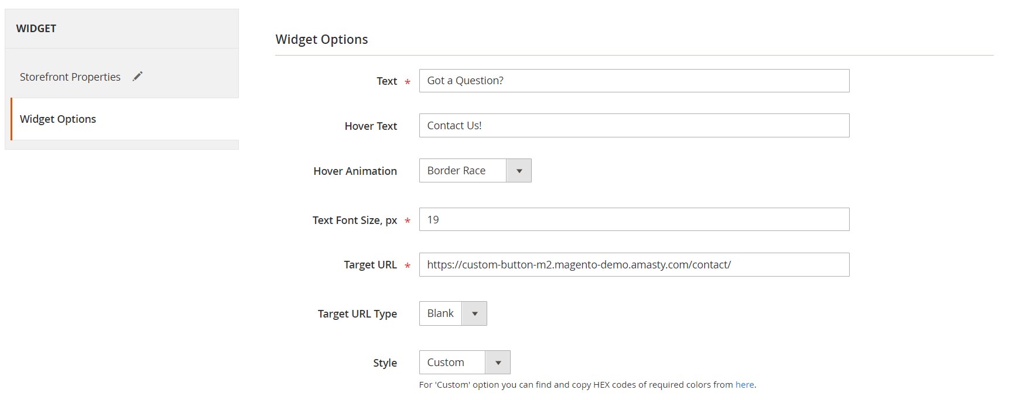Click the Text Font Size field
Screen dimensions: 1009x400
(x=634, y=220)
